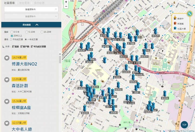Check the 0-5年 building age box

[x=12, y=32]
